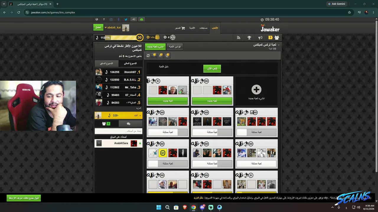
Task: Open a new browser tab
Action: click(57, 4)
